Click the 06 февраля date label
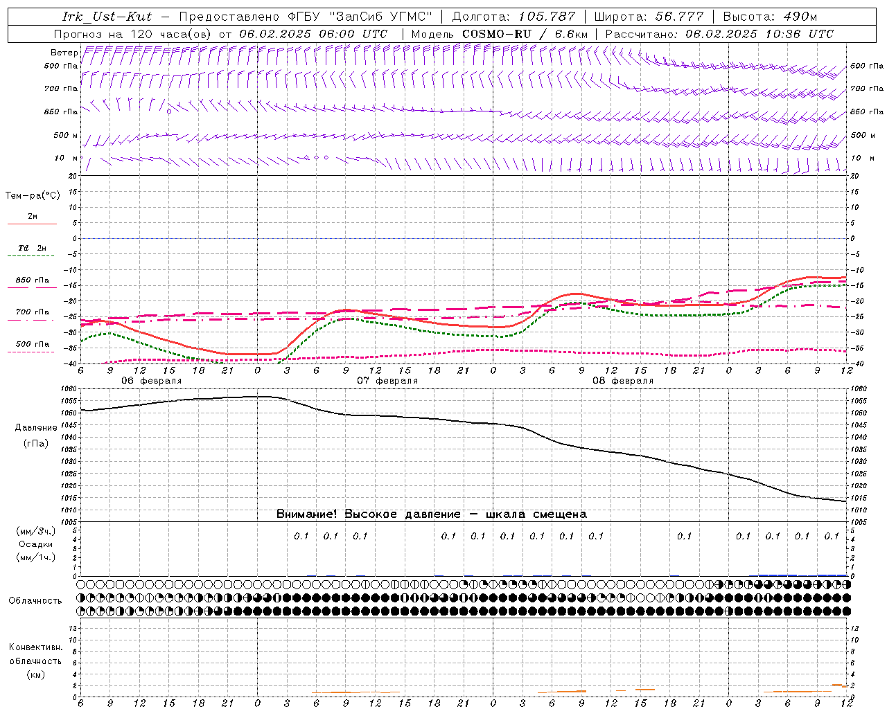The height and width of the screenshot is (709, 887). click(152, 381)
